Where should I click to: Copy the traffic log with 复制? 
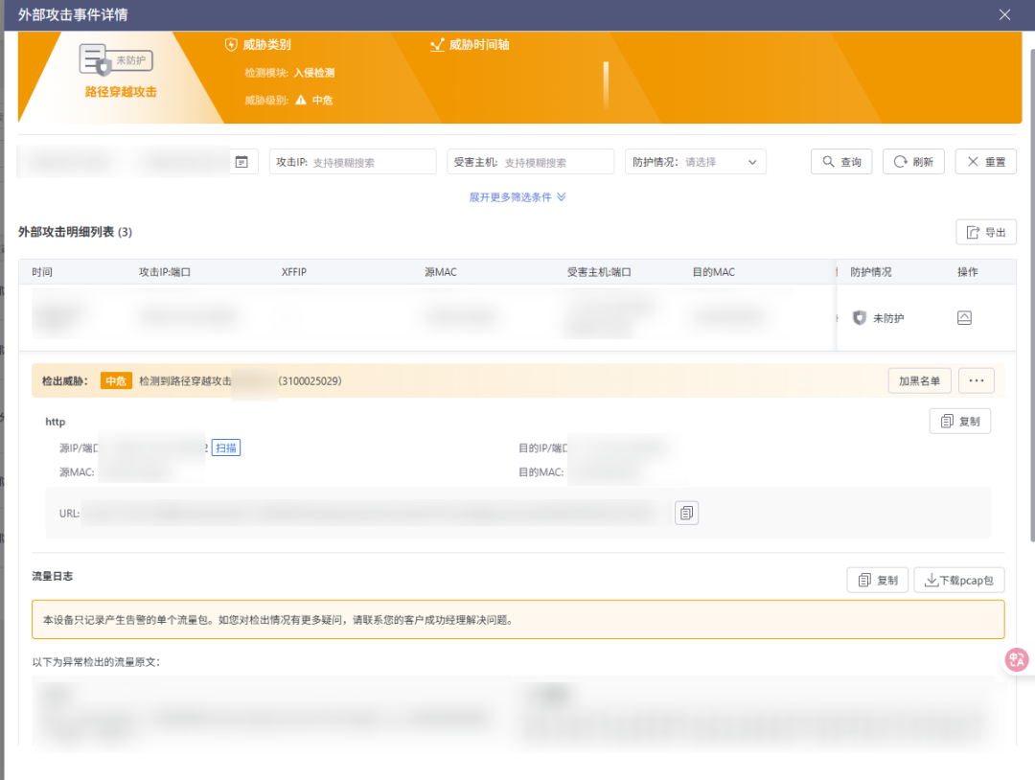(877, 580)
